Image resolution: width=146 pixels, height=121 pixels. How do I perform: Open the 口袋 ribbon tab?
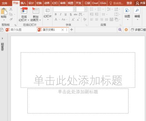click(x=87, y=3)
